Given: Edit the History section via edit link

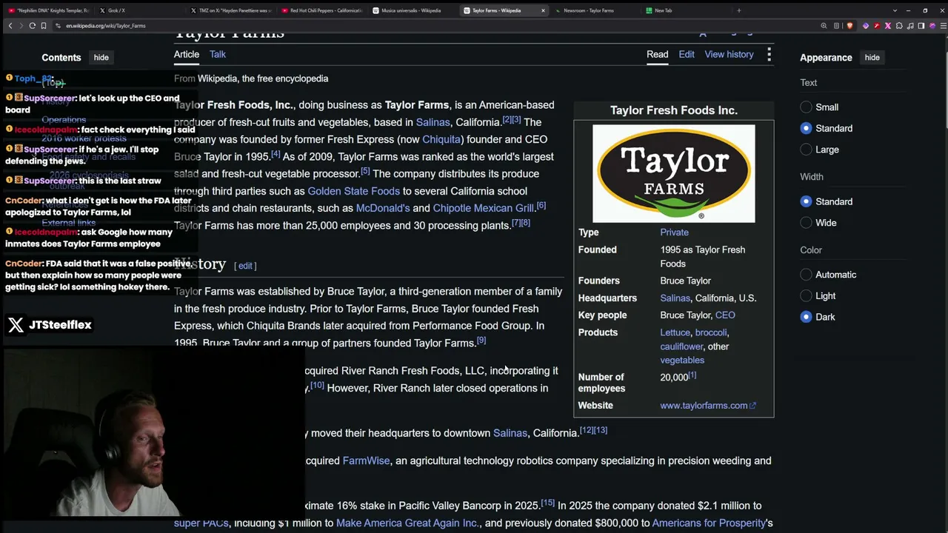Looking at the screenshot, I should pos(245,266).
